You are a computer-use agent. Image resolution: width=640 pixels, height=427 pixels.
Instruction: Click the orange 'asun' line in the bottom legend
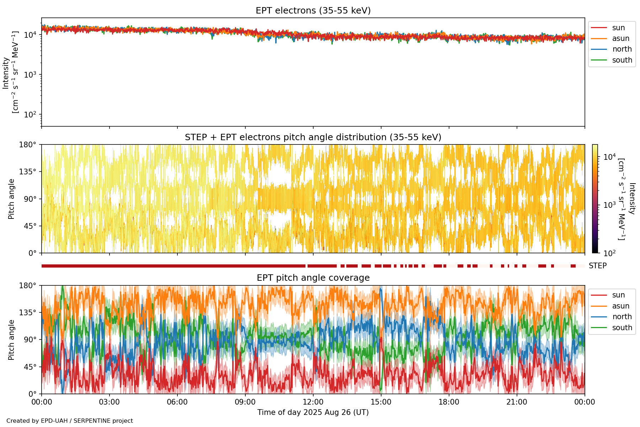[599, 306]
